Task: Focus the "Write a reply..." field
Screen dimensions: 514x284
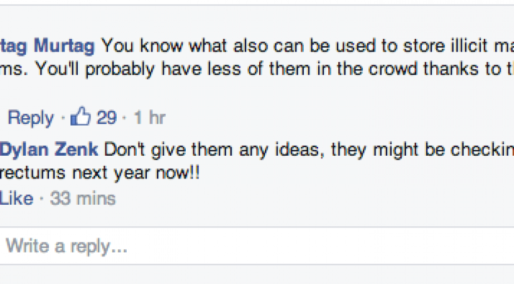Action: [x=251, y=246]
